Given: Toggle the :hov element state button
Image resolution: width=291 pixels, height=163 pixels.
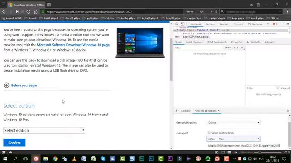Looking at the screenshot, I should (227, 48).
